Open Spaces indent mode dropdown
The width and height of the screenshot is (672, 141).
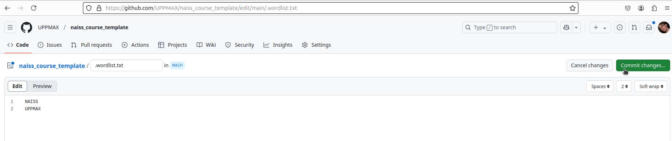point(600,87)
